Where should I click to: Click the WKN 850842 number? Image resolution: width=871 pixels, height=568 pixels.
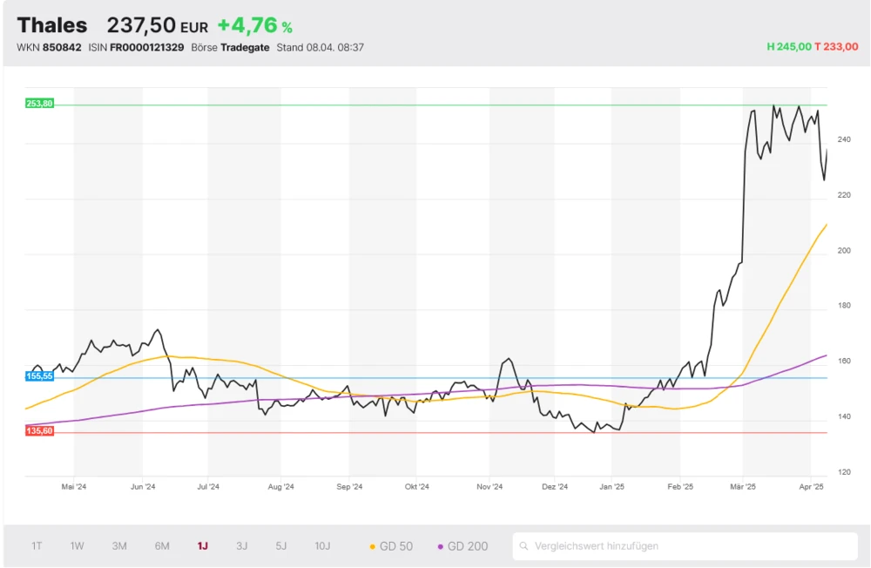coord(62,47)
